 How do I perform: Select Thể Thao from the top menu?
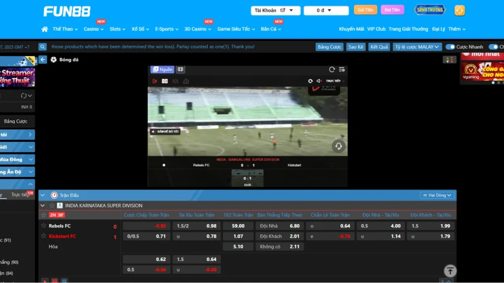point(63,29)
